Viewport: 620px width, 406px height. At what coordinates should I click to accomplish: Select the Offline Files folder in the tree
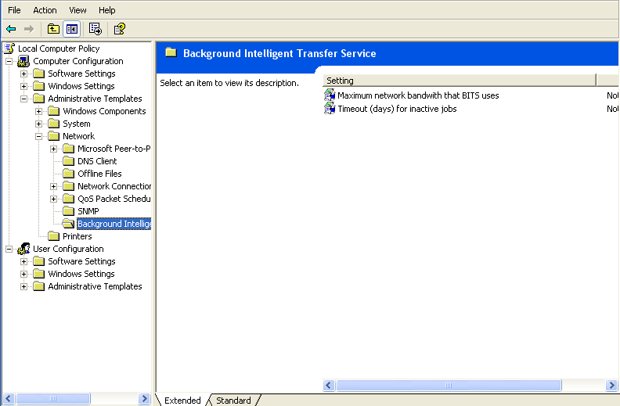pyautogui.click(x=99, y=174)
